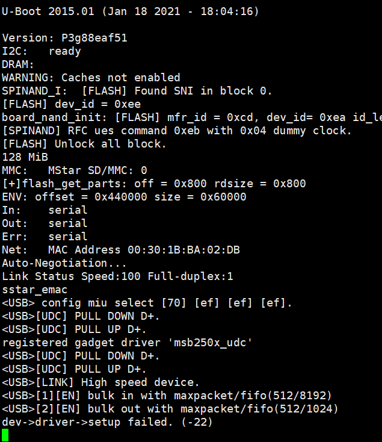Click the SPINAND_I Found SNI line

coord(137,91)
